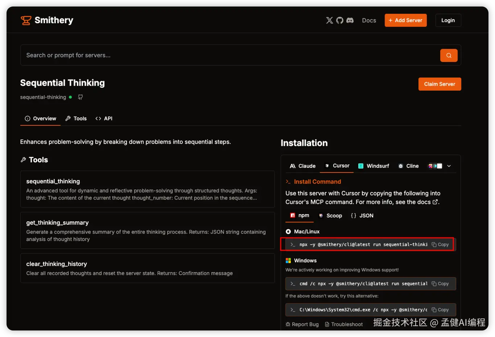Open the Discord icon in header

coord(350,20)
